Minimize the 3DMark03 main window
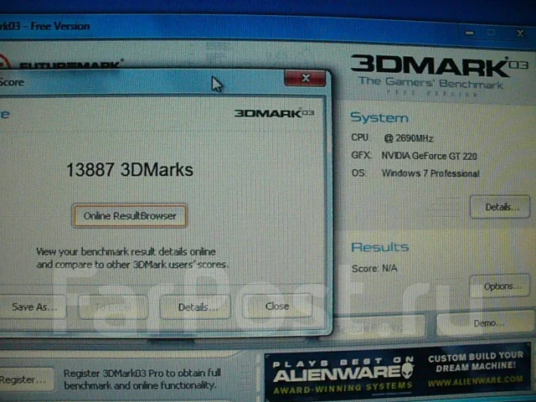The width and height of the screenshot is (536, 402). point(469,33)
